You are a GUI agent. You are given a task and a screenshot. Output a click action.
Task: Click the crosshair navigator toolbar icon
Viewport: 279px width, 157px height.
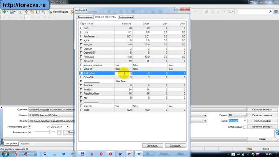click(x=26, y=12)
